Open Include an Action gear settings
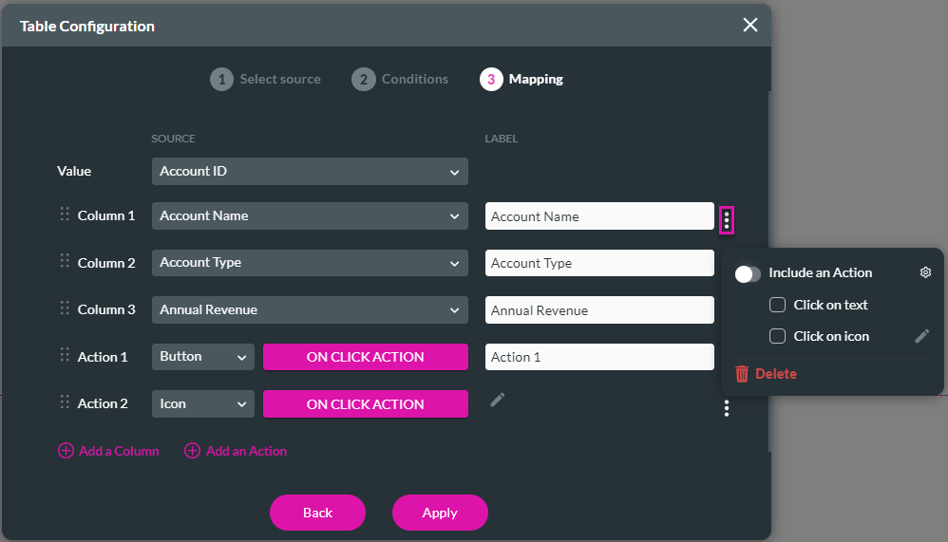The height and width of the screenshot is (542, 948). click(925, 272)
